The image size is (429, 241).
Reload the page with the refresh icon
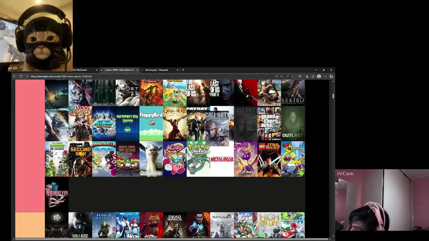pyautogui.click(x=21, y=76)
